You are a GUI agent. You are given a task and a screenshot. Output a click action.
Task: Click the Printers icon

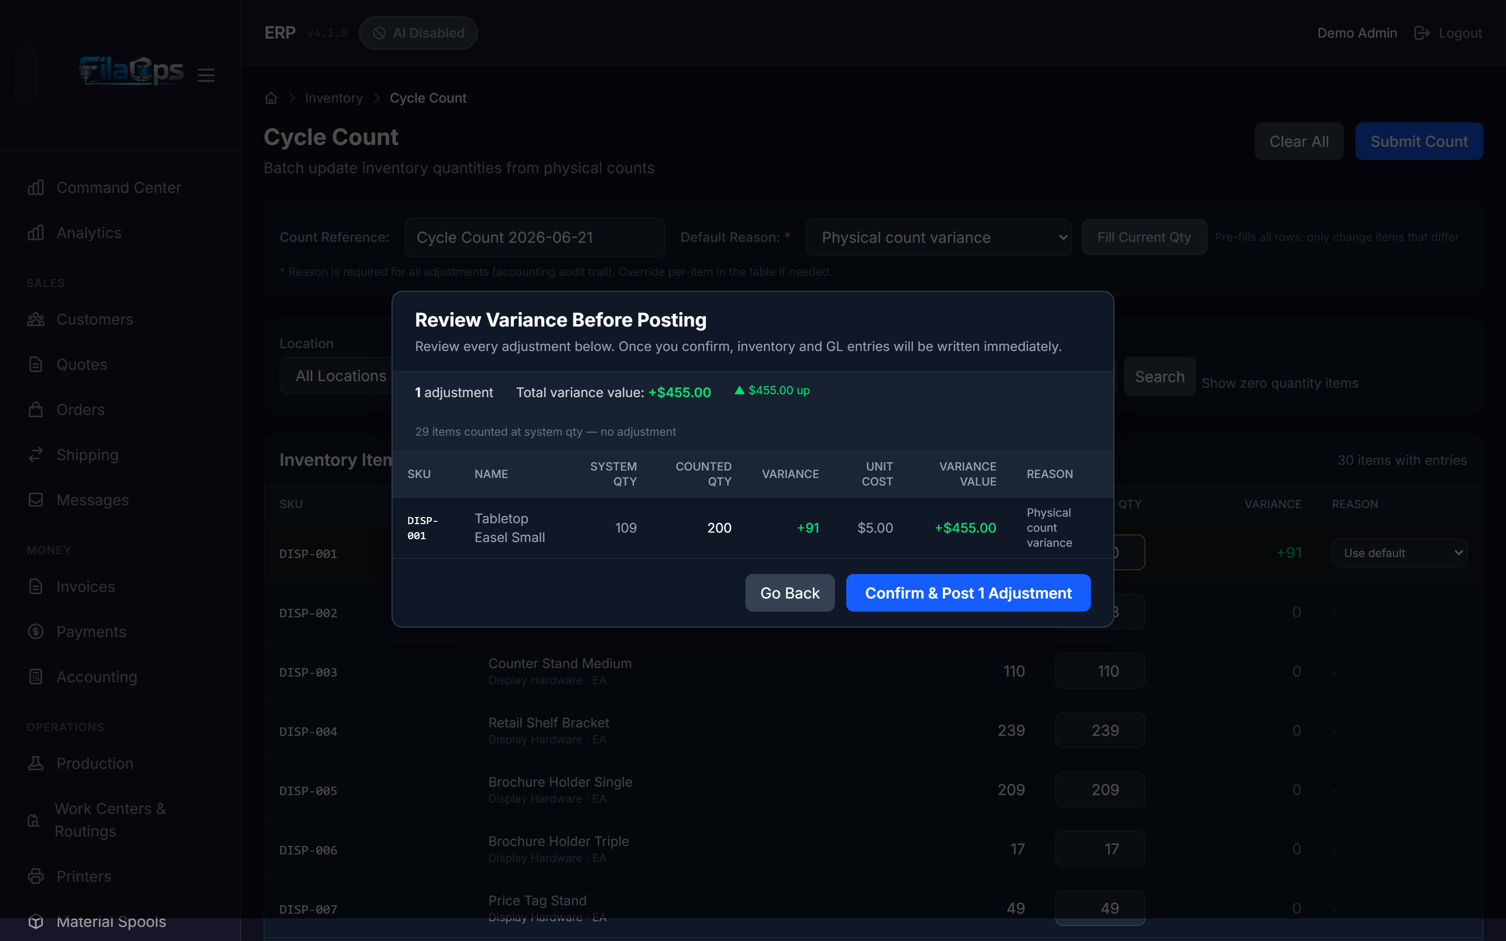(36, 876)
